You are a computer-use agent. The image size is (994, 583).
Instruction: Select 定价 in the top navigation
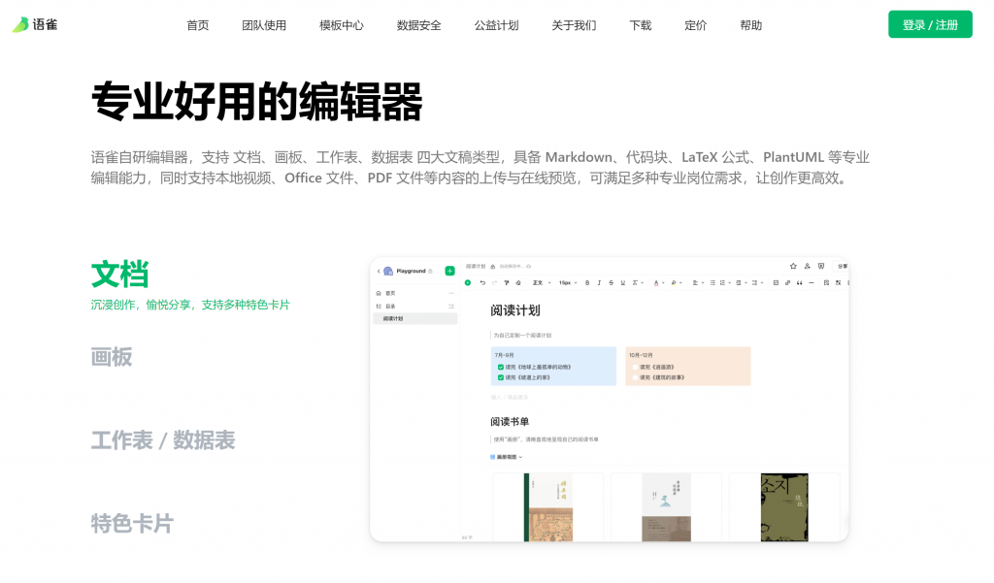point(695,25)
